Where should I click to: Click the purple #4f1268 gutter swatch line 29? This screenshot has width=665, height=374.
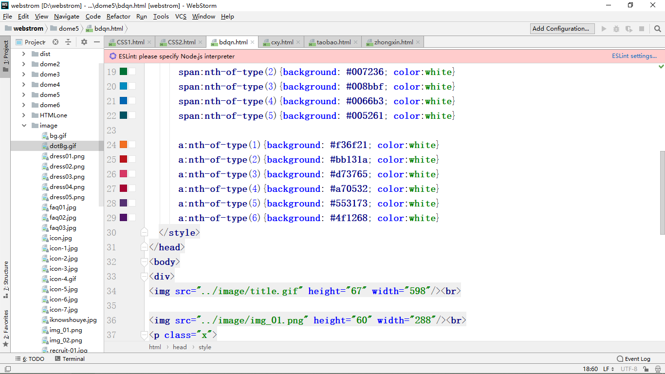tap(124, 218)
